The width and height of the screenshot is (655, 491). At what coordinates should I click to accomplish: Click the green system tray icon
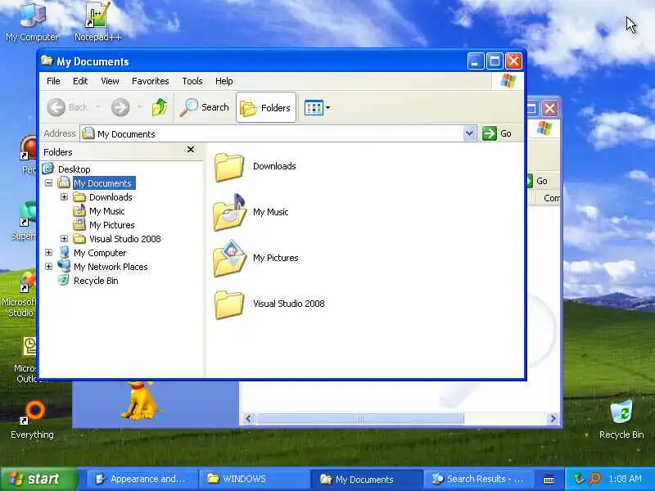point(579,479)
